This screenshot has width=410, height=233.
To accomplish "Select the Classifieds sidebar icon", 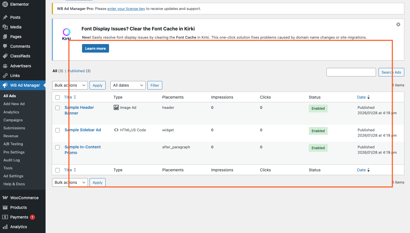I will pos(5,56).
